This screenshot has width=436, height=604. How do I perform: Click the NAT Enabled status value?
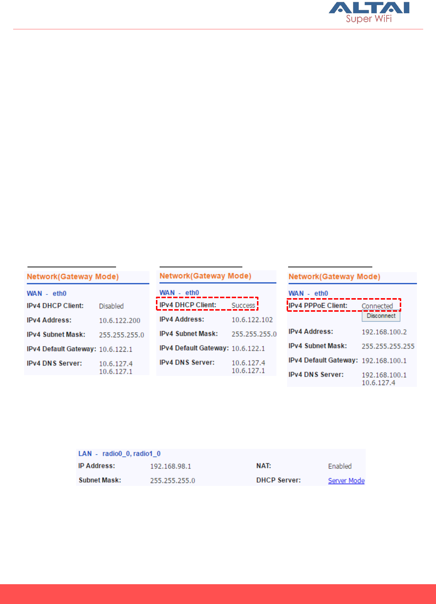click(x=340, y=466)
